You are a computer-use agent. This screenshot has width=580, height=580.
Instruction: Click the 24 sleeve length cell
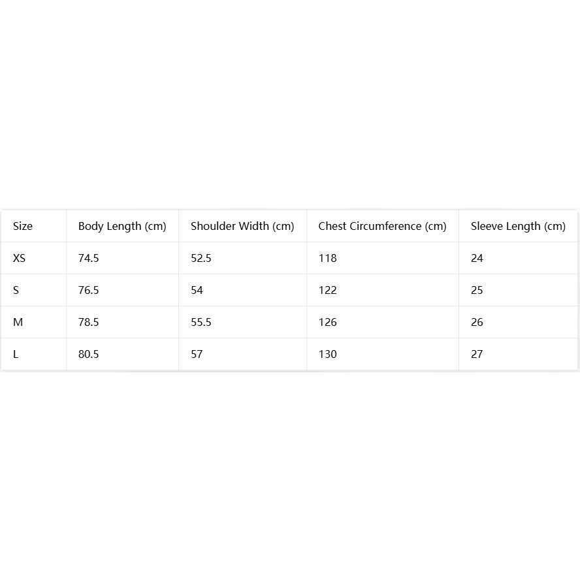pos(477,258)
